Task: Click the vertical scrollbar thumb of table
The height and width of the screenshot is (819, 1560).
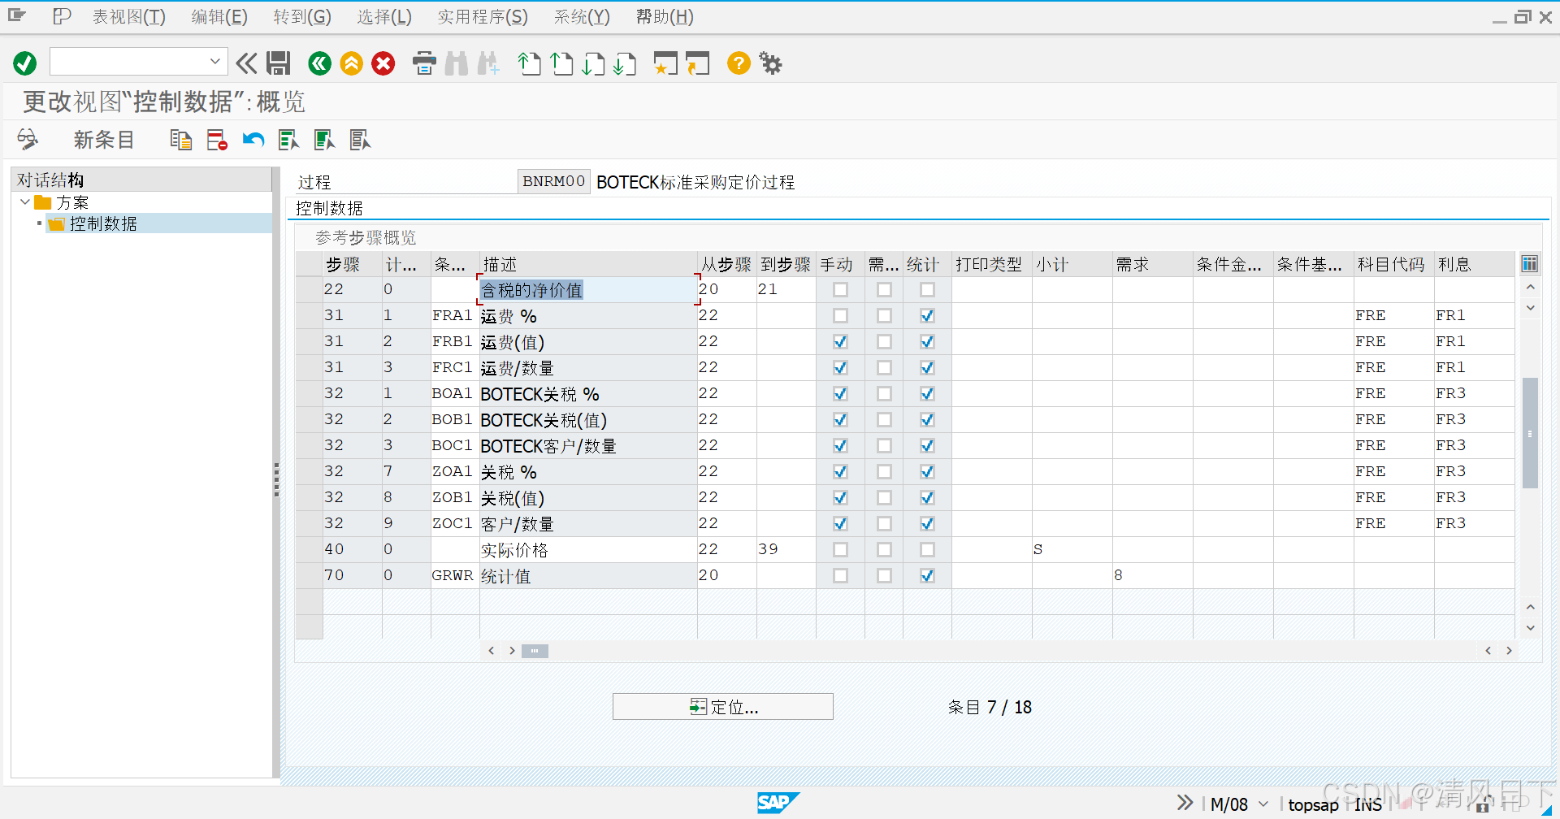Action: click(1530, 433)
